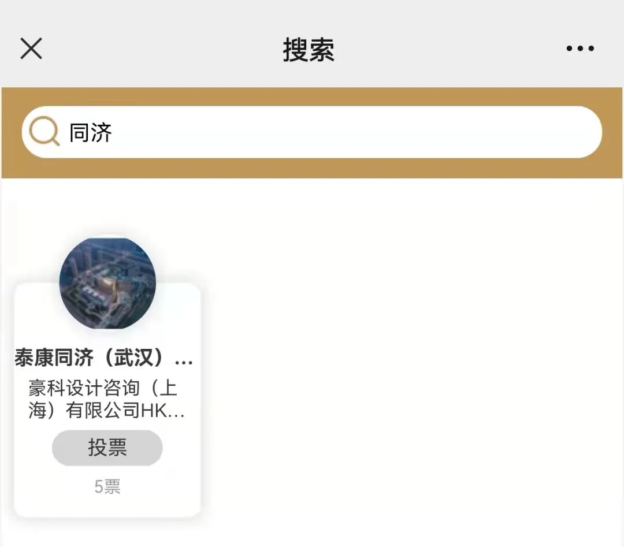Open the 泰康同济（武汉） entry title

pos(104,357)
